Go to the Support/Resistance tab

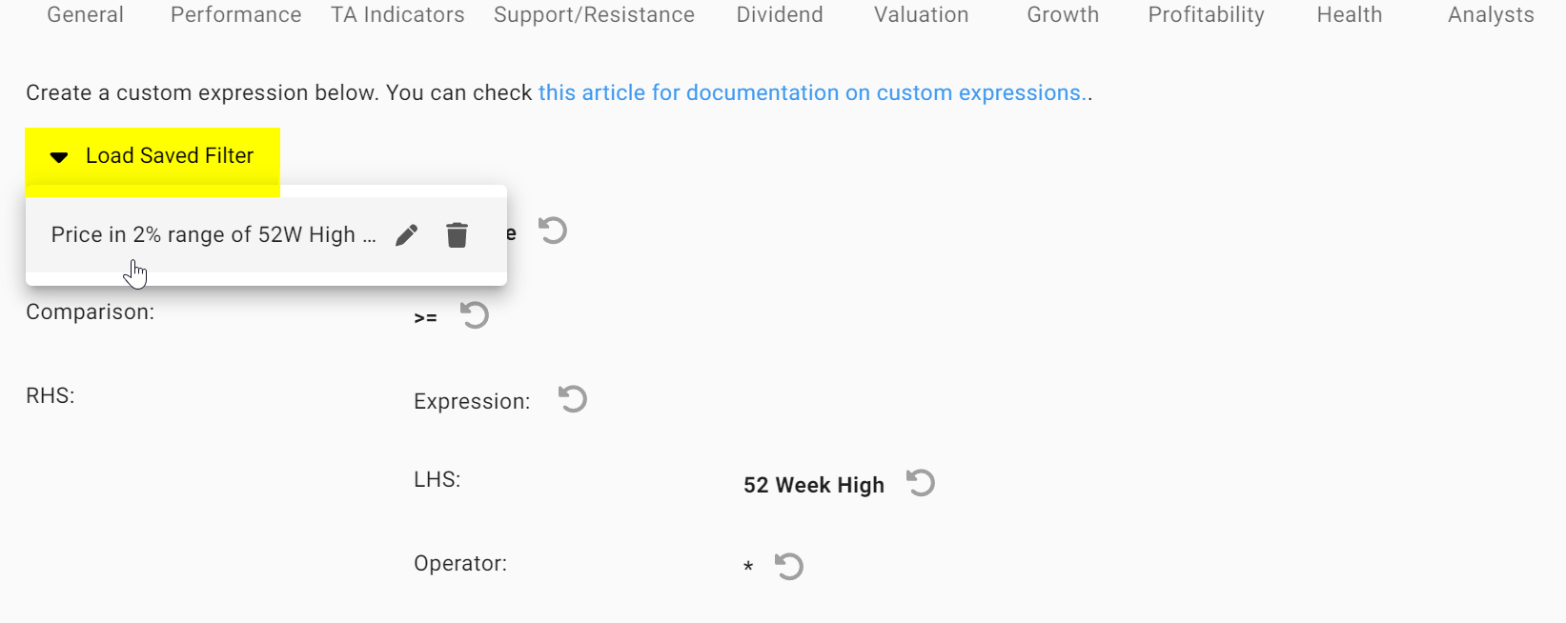coord(594,15)
